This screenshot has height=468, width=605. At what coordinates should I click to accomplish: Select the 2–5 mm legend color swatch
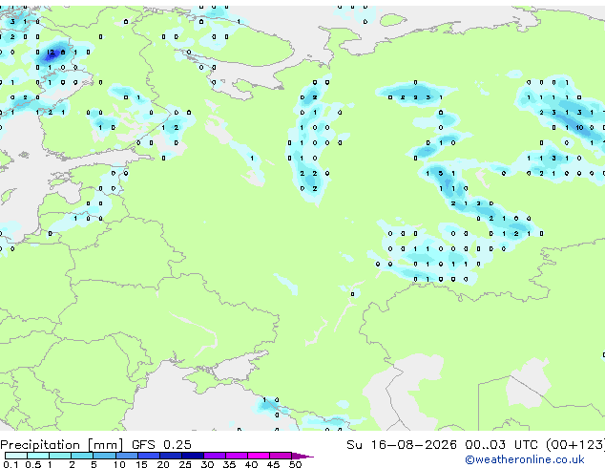82,456
